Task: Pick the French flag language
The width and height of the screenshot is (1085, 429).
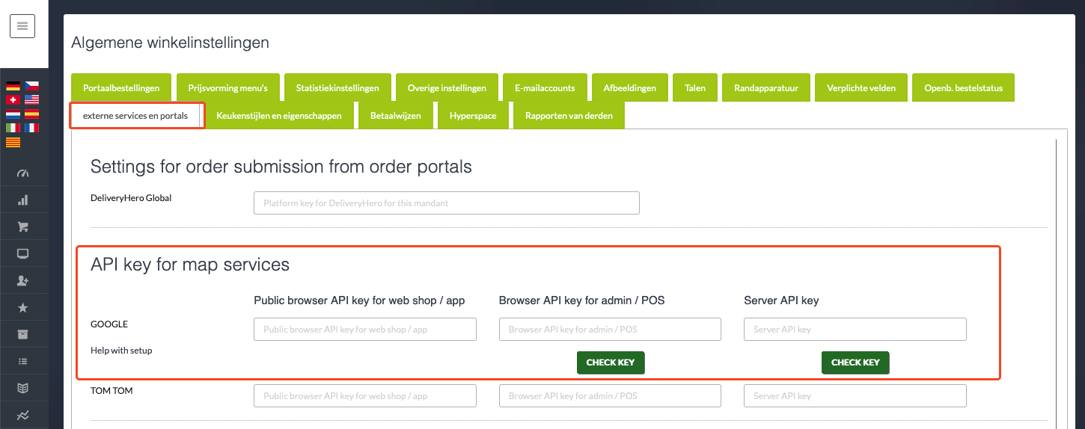Action: coord(31,128)
